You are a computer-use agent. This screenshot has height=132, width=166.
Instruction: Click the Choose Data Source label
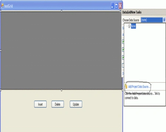pos(131,20)
